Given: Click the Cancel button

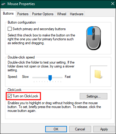Looking at the screenshot, I should [x=80, y=129].
